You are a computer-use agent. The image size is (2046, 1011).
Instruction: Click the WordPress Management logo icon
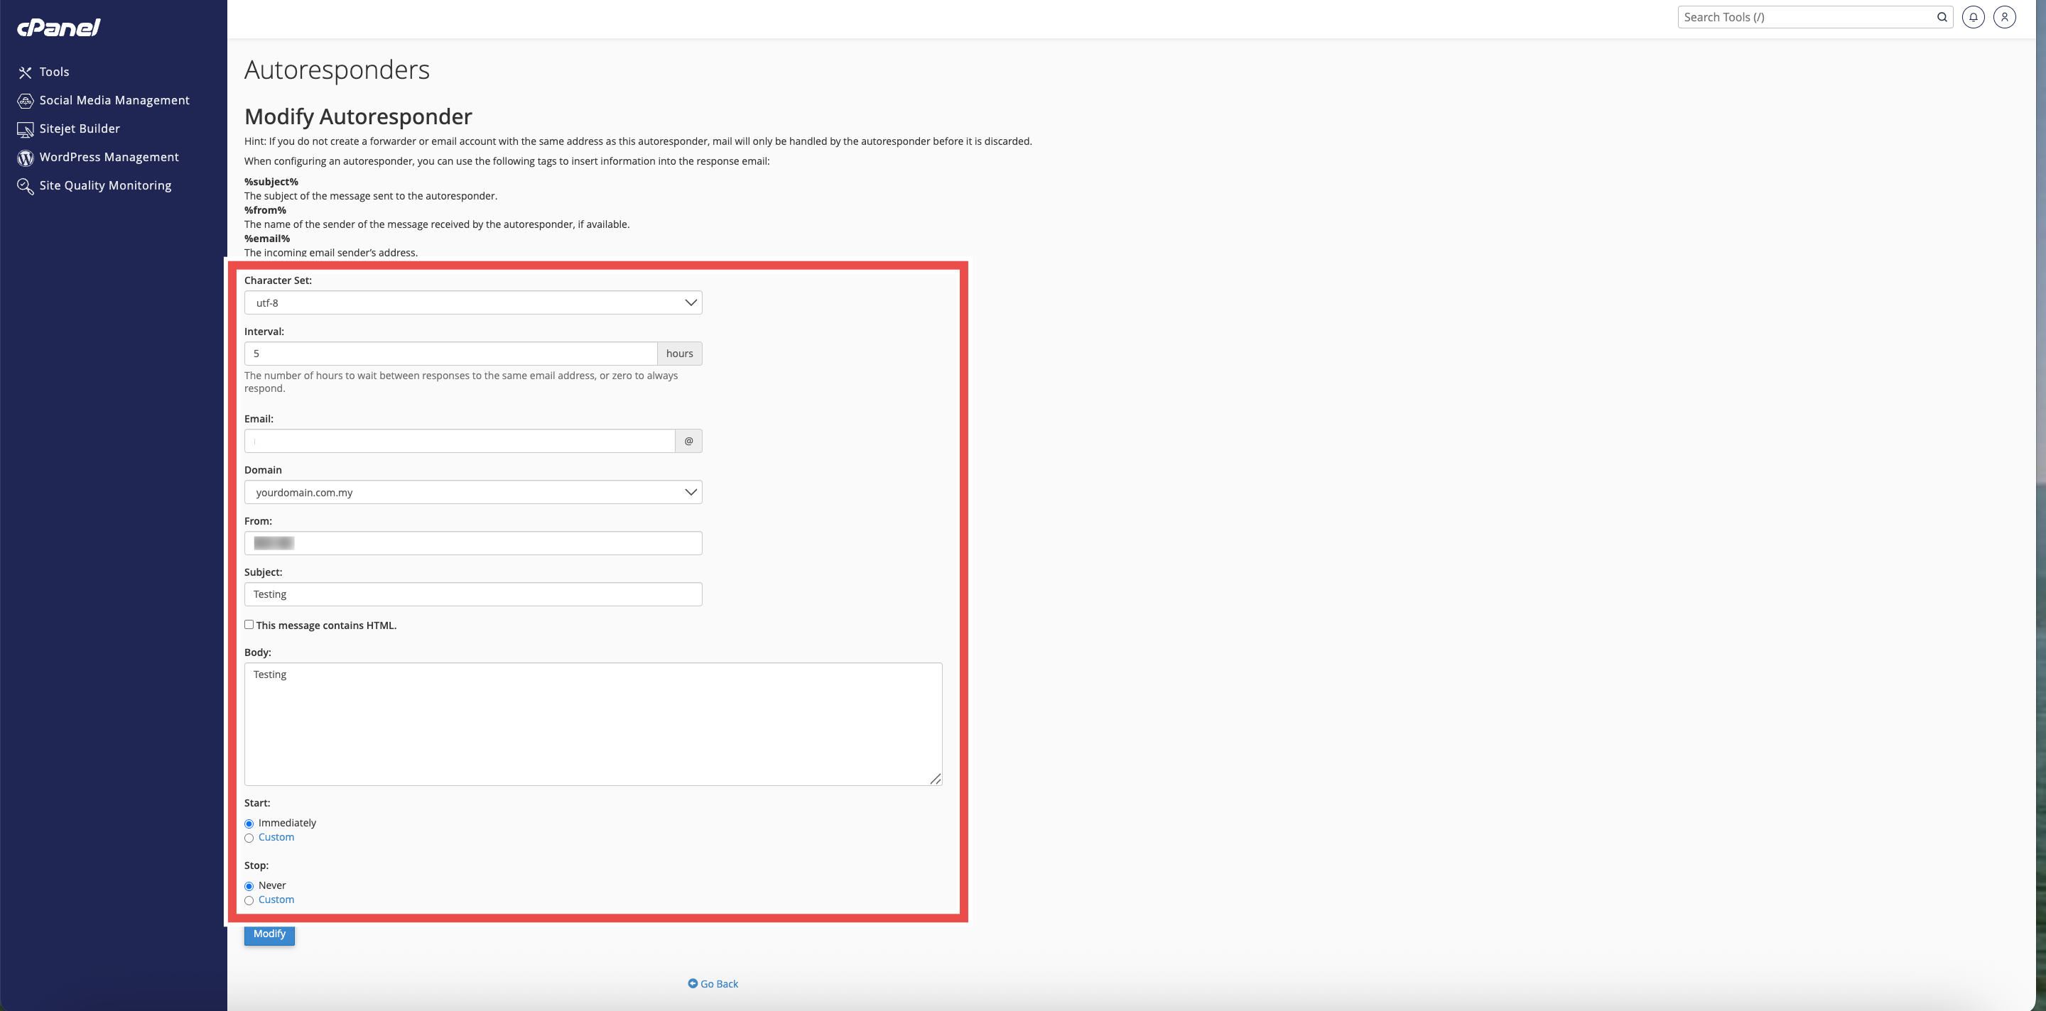point(26,158)
